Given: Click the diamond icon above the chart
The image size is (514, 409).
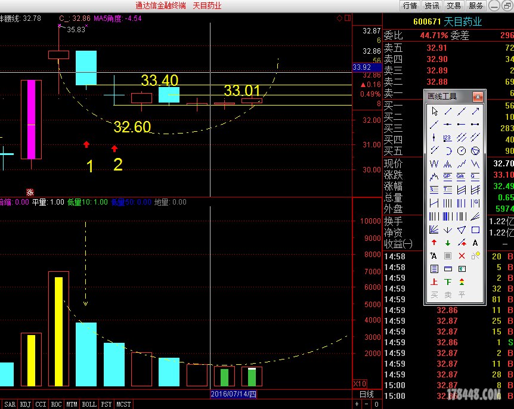Looking at the screenshot, I should [339, 18].
